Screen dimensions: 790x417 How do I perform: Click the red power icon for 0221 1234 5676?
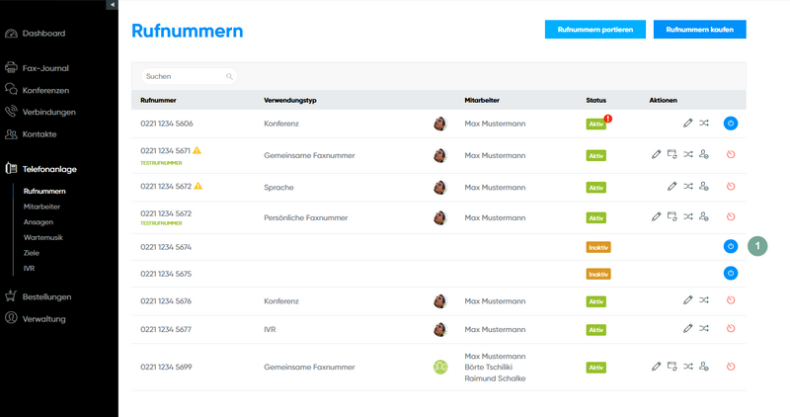point(731,300)
